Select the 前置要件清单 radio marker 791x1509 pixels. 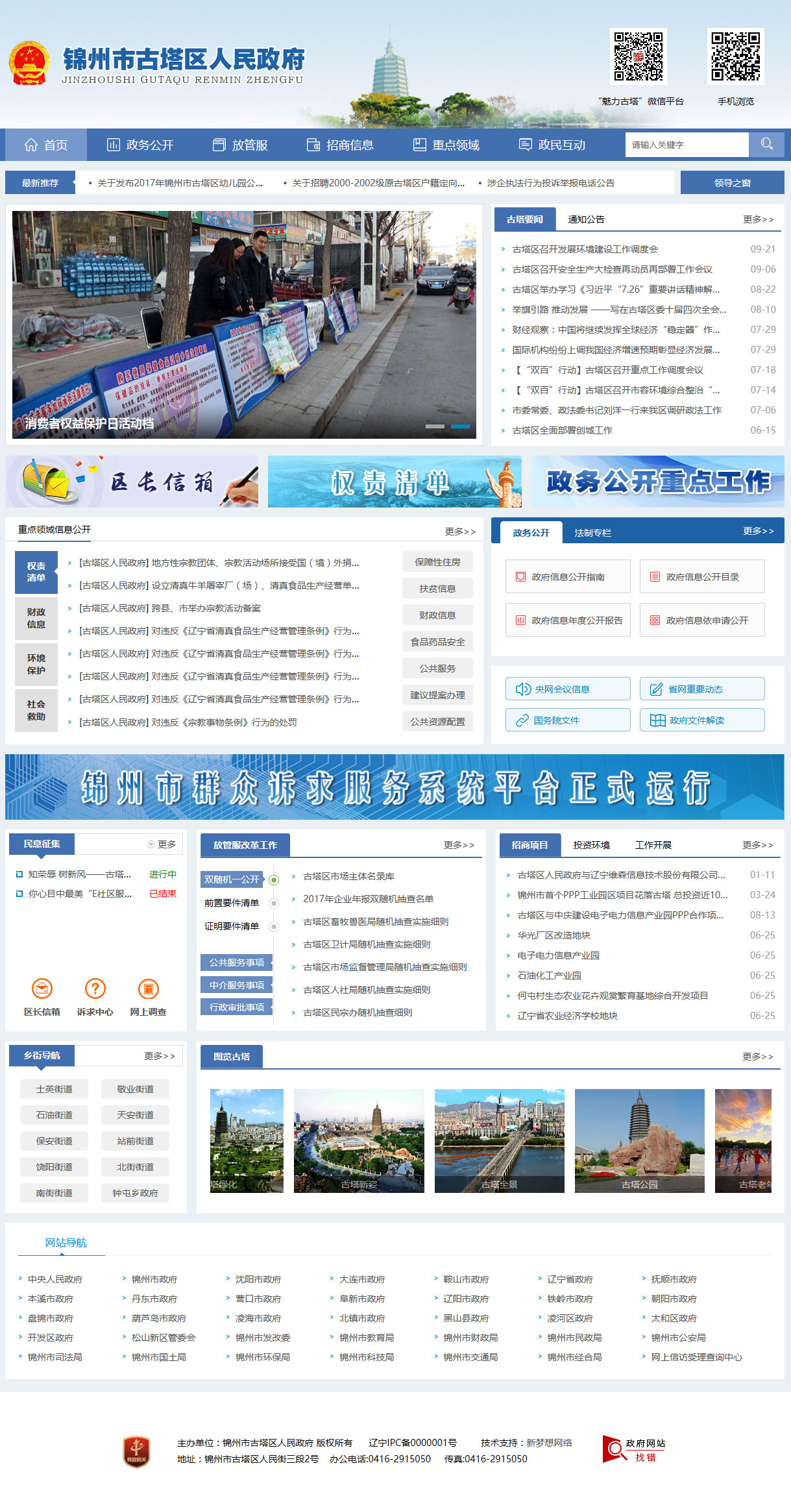coord(274,903)
